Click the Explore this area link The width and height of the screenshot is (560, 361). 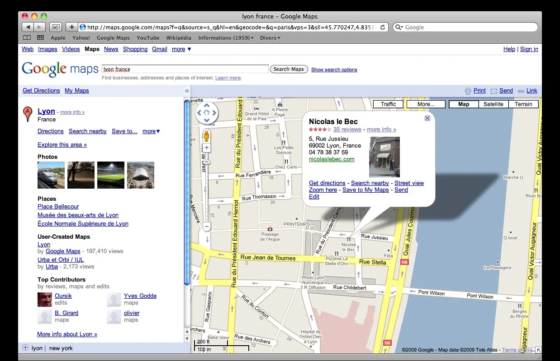click(62, 145)
